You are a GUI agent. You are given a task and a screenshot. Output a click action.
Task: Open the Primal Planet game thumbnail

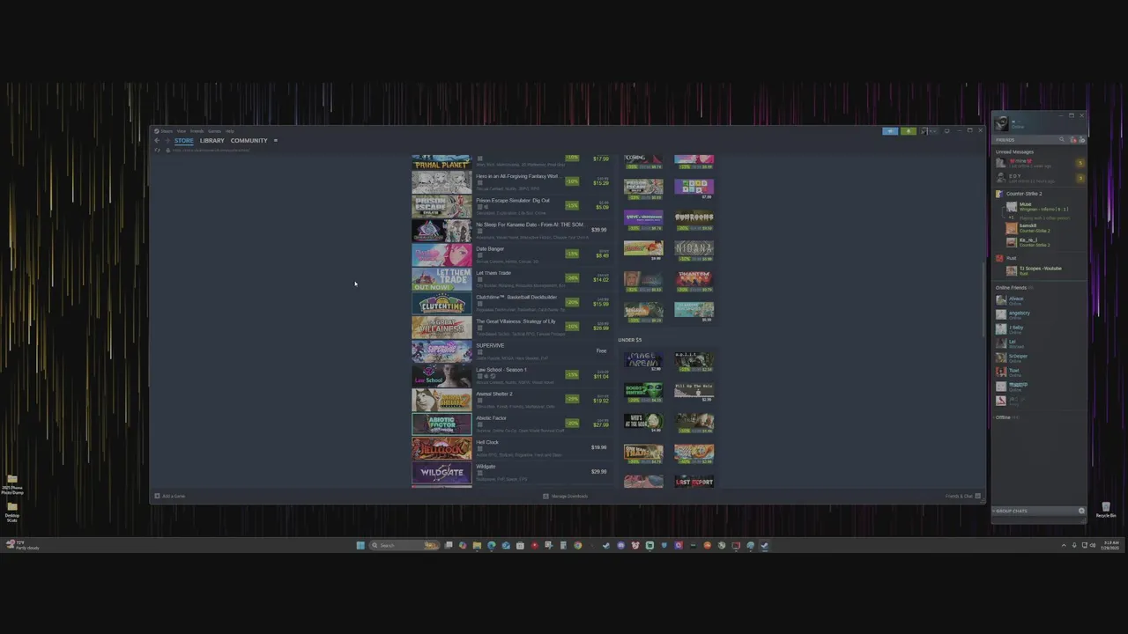(x=442, y=163)
